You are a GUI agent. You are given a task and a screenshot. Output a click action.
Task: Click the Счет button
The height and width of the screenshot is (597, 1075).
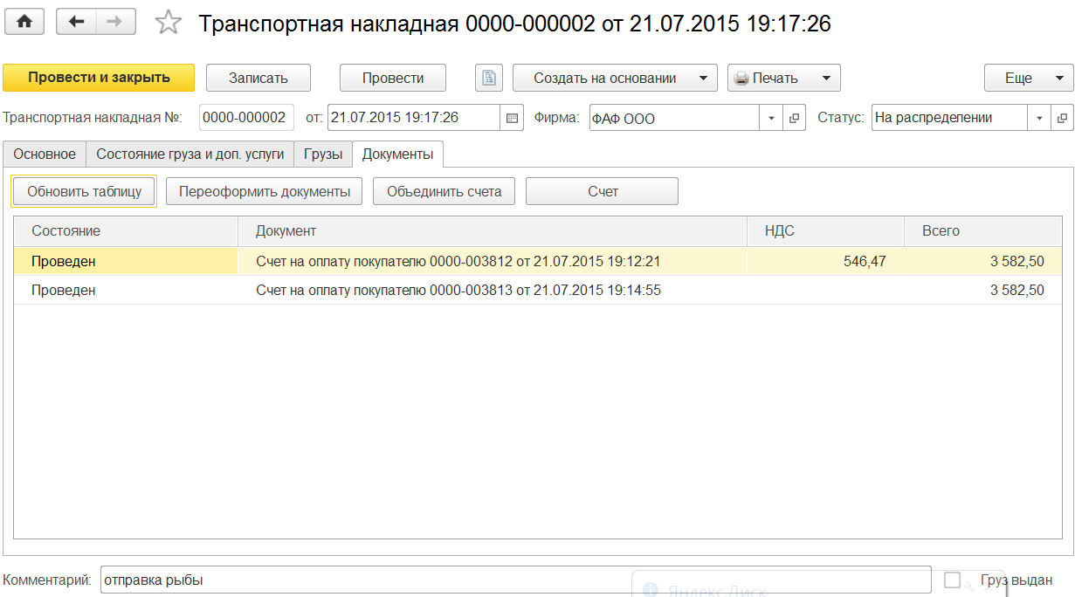point(602,191)
